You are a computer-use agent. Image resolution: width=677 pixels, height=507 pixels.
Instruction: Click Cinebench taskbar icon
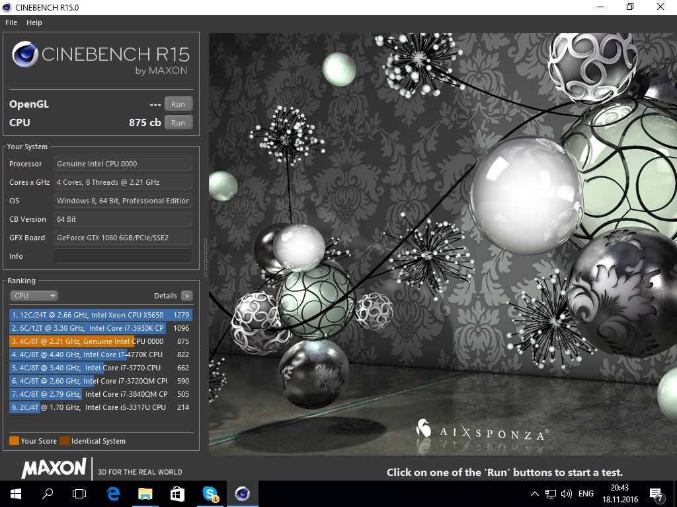[x=242, y=494]
